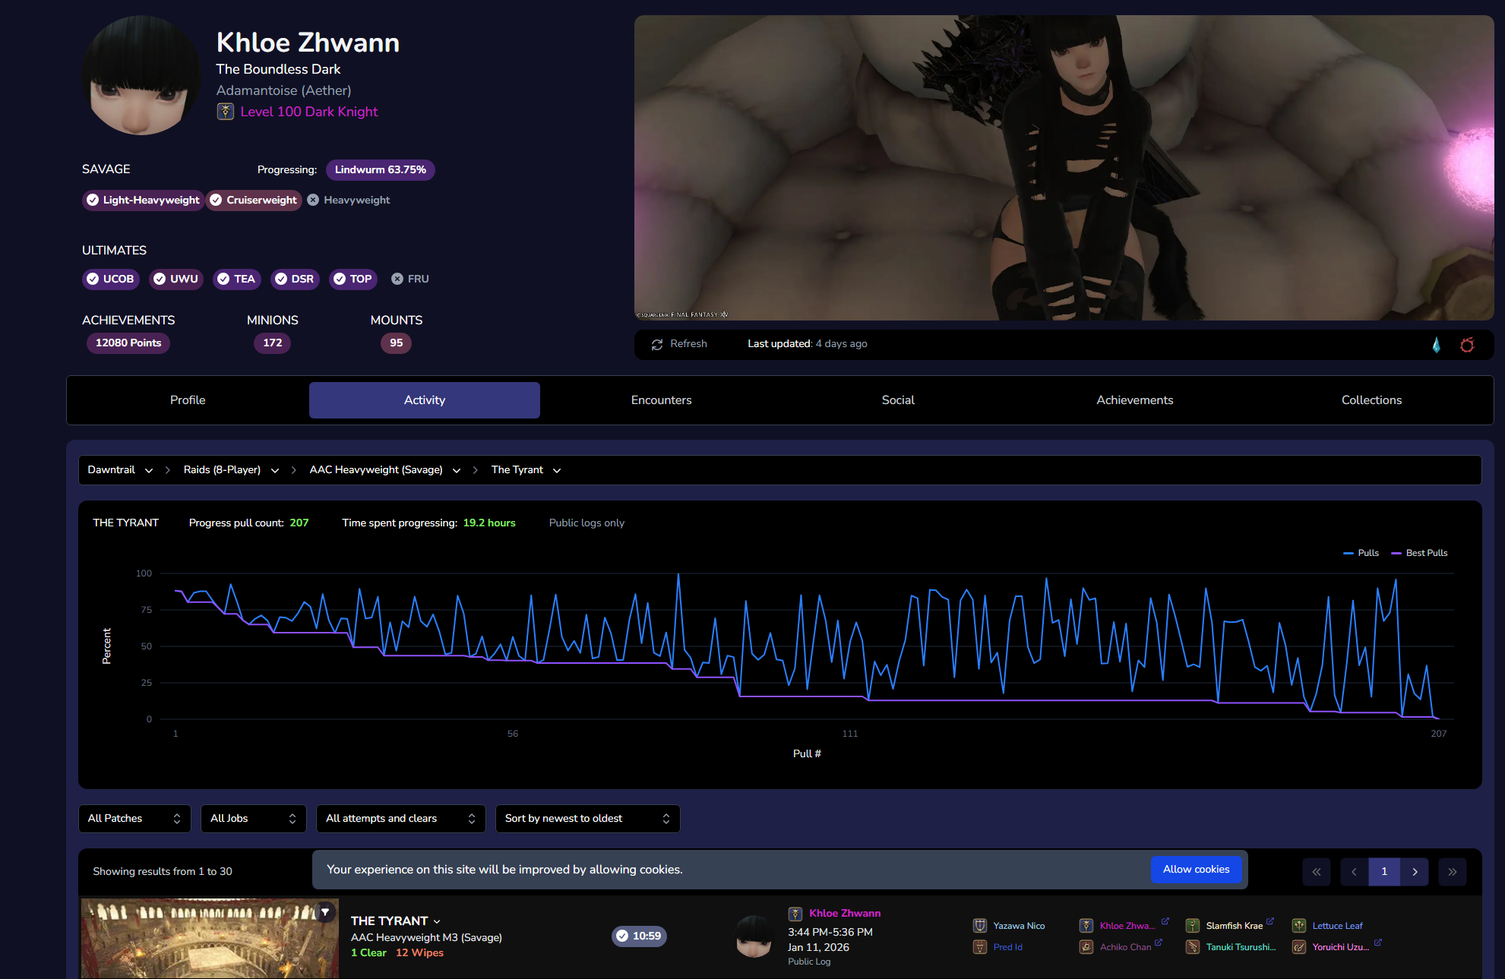Open external link icon next to Slamfish Krae

click(1270, 921)
